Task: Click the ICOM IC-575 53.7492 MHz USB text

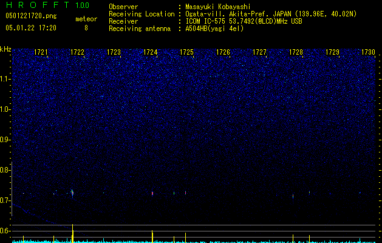Action: tap(244, 21)
